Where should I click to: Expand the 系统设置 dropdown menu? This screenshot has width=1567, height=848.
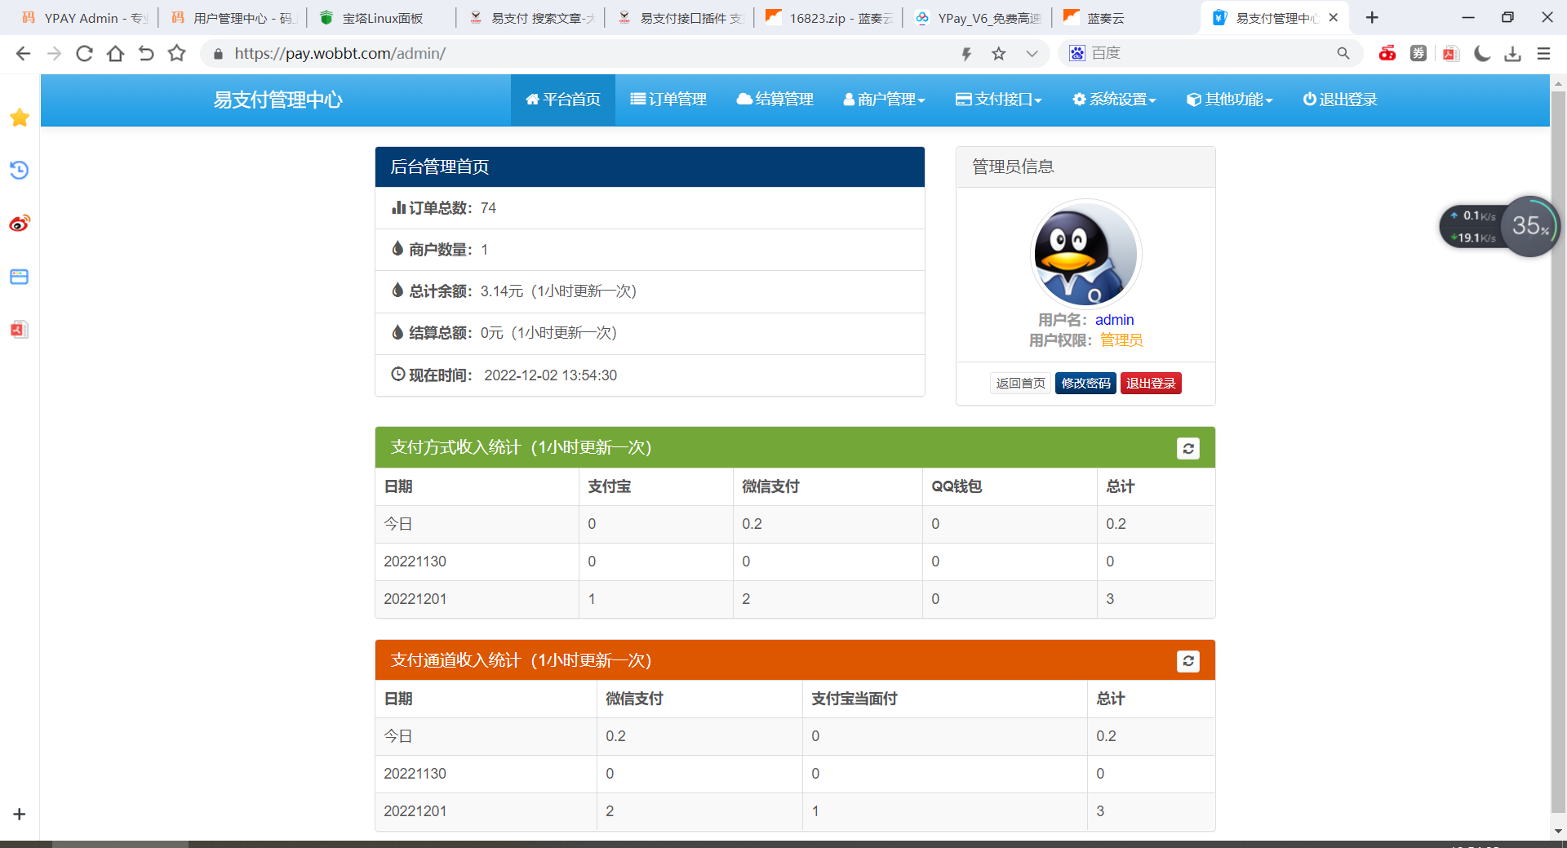pyautogui.click(x=1114, y=100)
